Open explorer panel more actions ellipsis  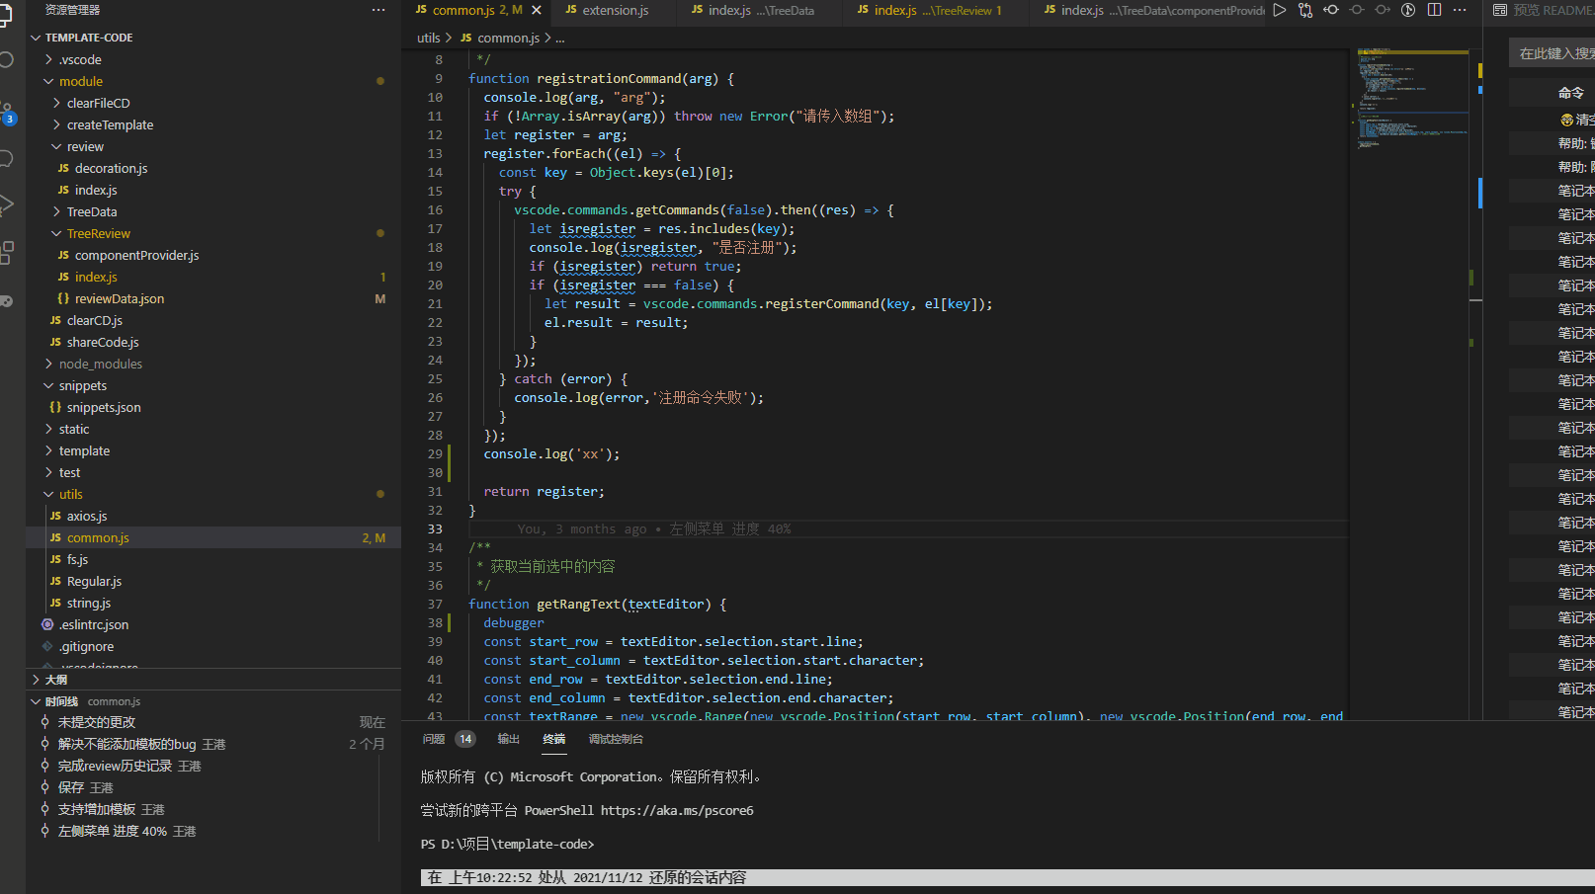coord(378,10)
